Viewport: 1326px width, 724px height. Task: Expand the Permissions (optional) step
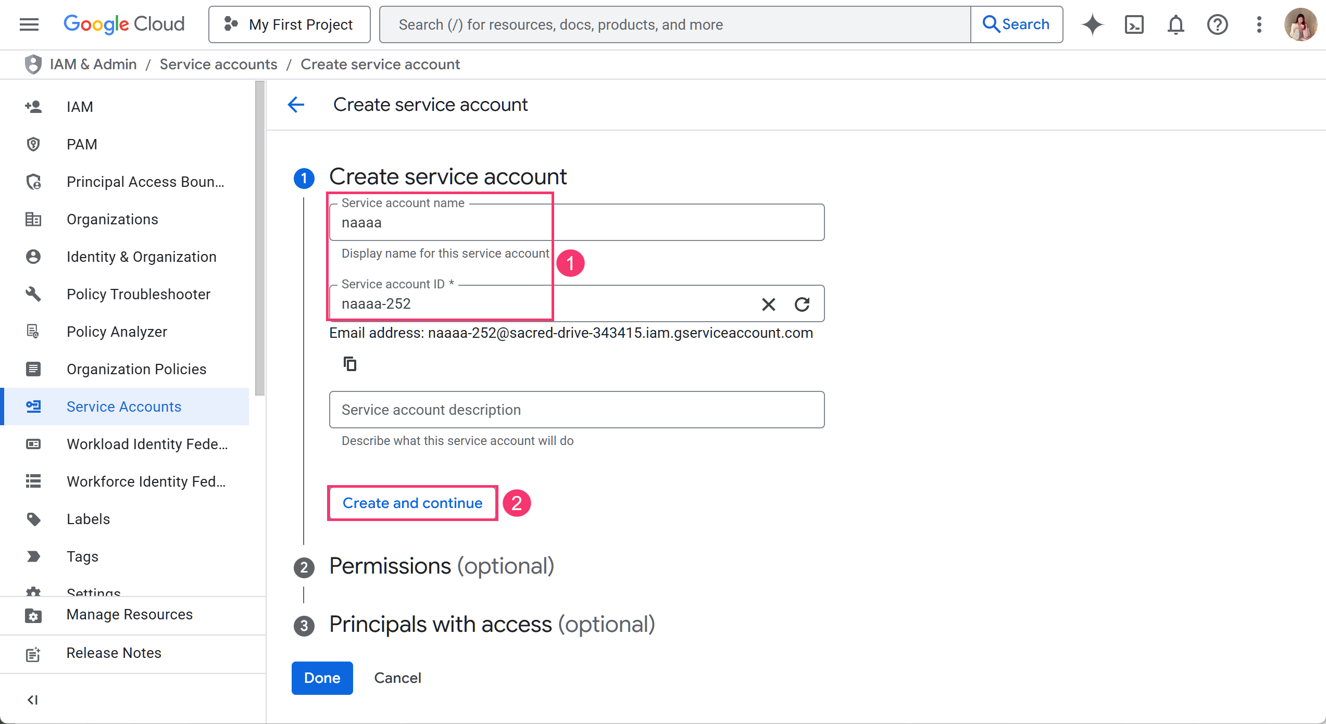tap(442, 566)
